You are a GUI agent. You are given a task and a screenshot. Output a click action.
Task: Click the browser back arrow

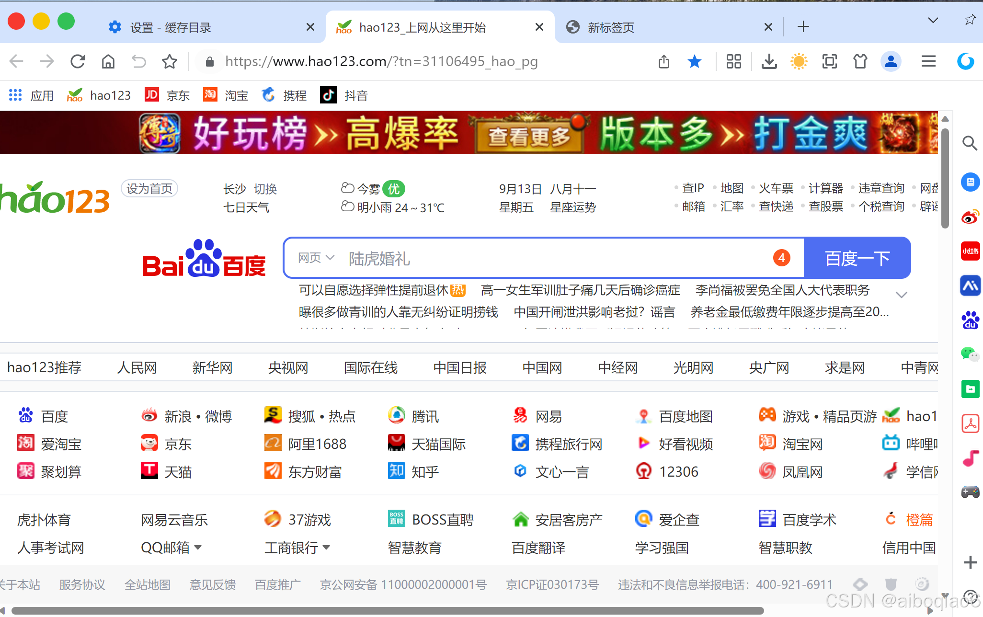16,61
